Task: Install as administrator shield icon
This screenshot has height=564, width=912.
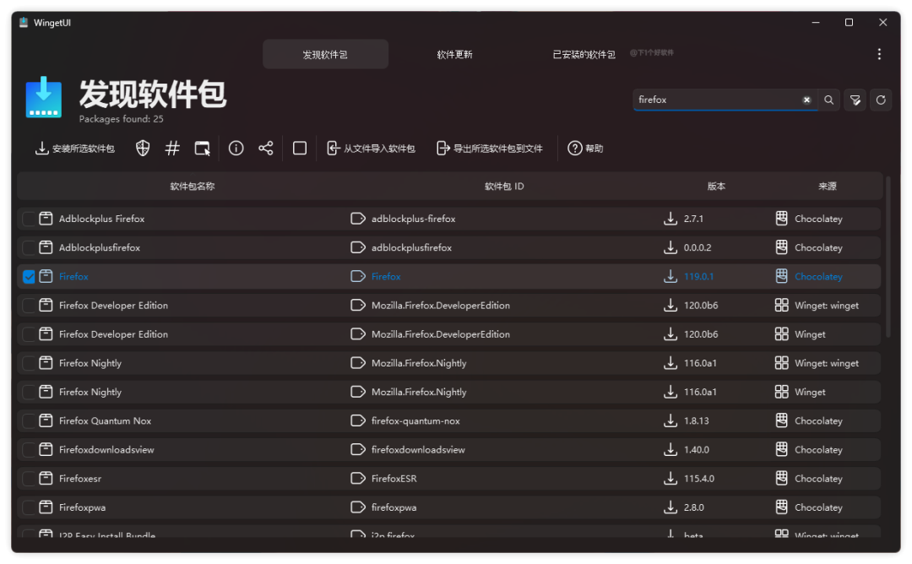Action: 143,149
